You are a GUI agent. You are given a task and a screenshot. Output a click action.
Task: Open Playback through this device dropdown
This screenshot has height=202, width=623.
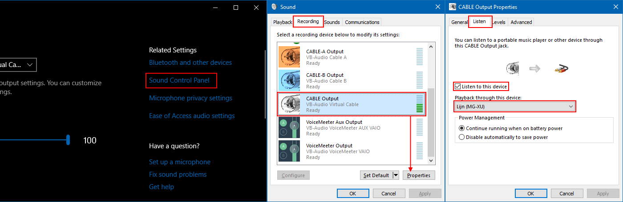click(x=514, y=107)
